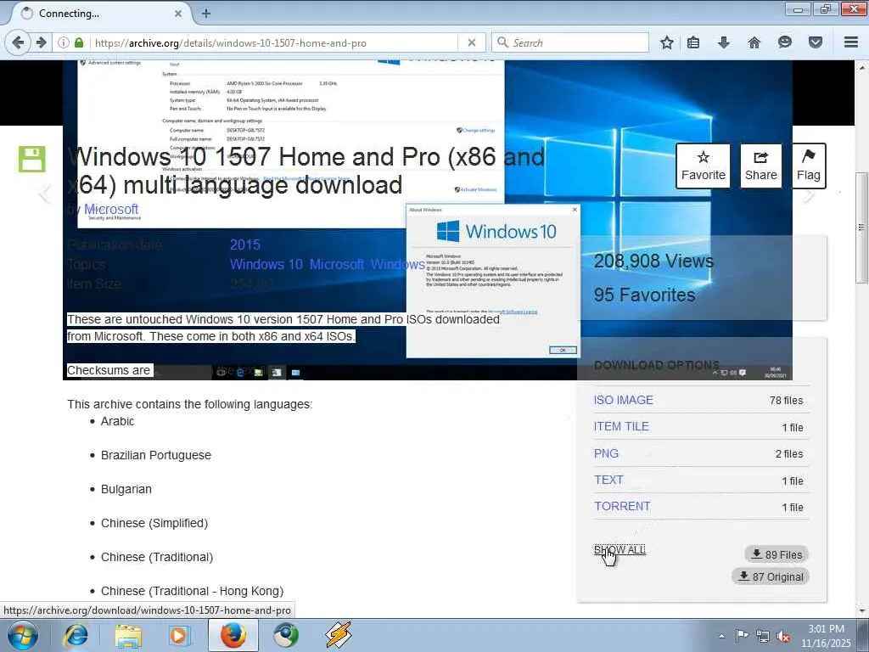Viewport: 869px width, 652px height.
Task: Open site information icon in address bar
Action: click(64, 42)
